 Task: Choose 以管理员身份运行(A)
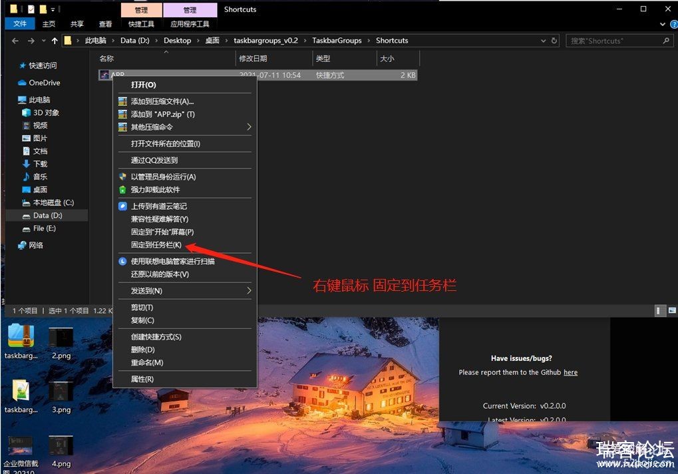[x=184, y=176]
